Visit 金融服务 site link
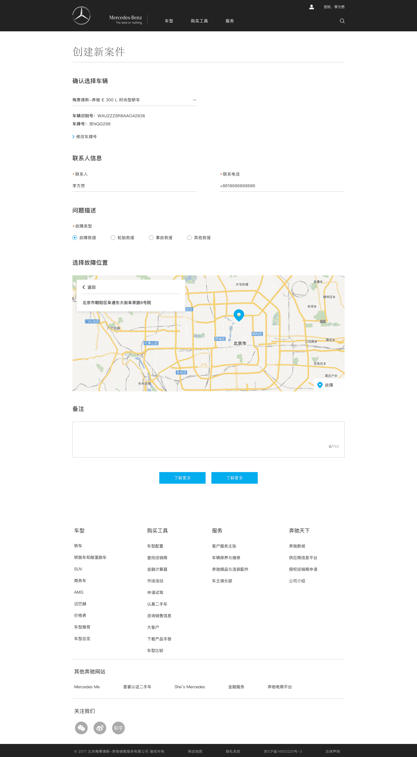The width and height of the screenshot is (417, 757). pos(236,687)
